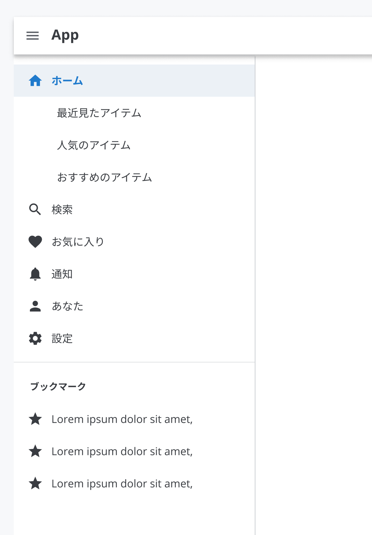The width and height of the screenshot is (372, 535).
Task: Toggle the hamburger menu icon
Action: 32,36
